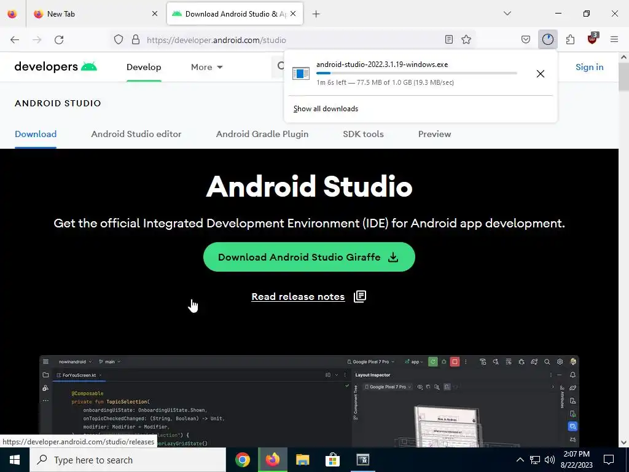Toggle Reader View icon in address bar
Viewport: 629px width, 472px height.
[x=449, y=39]
